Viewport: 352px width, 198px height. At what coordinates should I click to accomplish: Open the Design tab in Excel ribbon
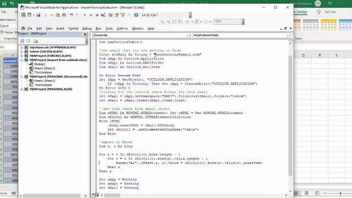[x=301, y=12]
